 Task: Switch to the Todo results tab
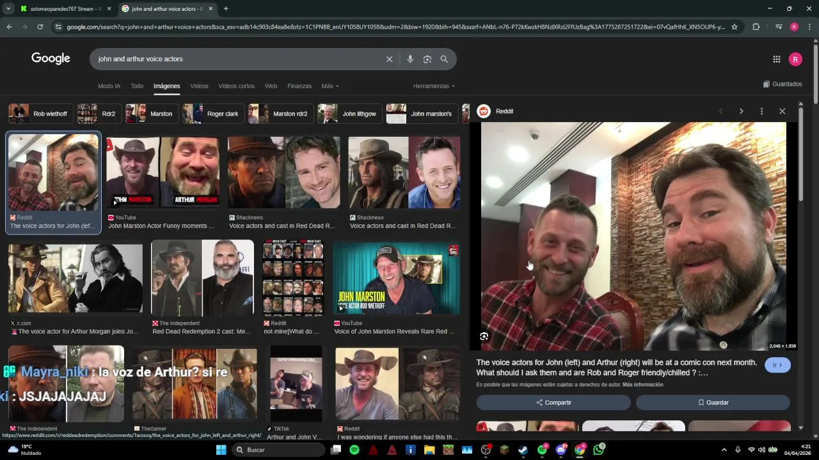(x=137, y=86)
